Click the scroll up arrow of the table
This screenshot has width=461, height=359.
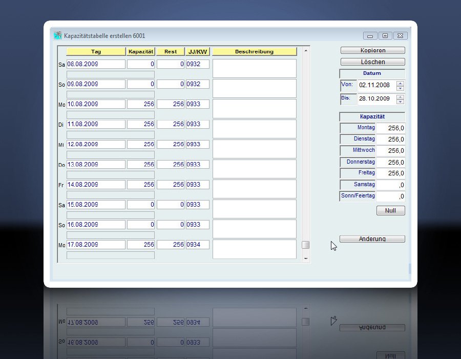click(306, 51)
